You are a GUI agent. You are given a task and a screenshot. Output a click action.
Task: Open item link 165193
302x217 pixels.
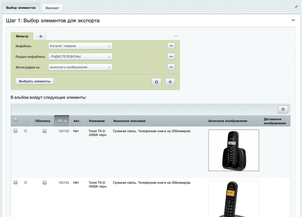[x=64, y=131]
